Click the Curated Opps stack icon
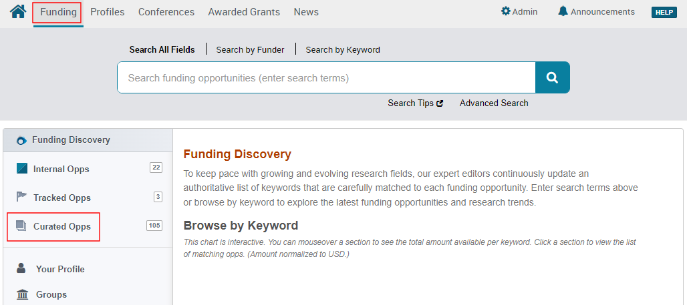Viewport: 687px width, 305px height. (x=22, y=226)
